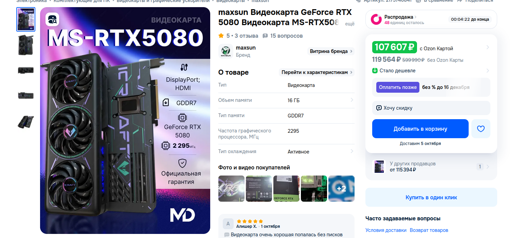Open Витрина бренда storefront
This screenshot has height=238, width=524.
pos(331,51)
